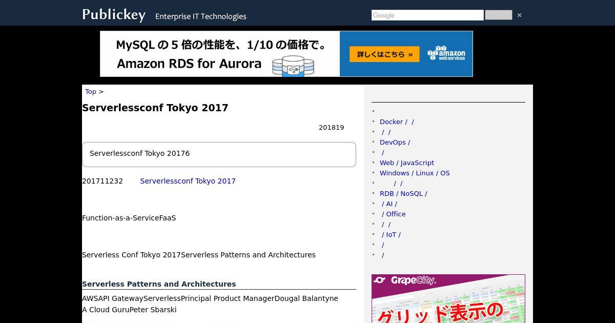This screenshot has width=615, height=323.
Task: Focus the Google search input field
Action: click(x=427, y=15)
